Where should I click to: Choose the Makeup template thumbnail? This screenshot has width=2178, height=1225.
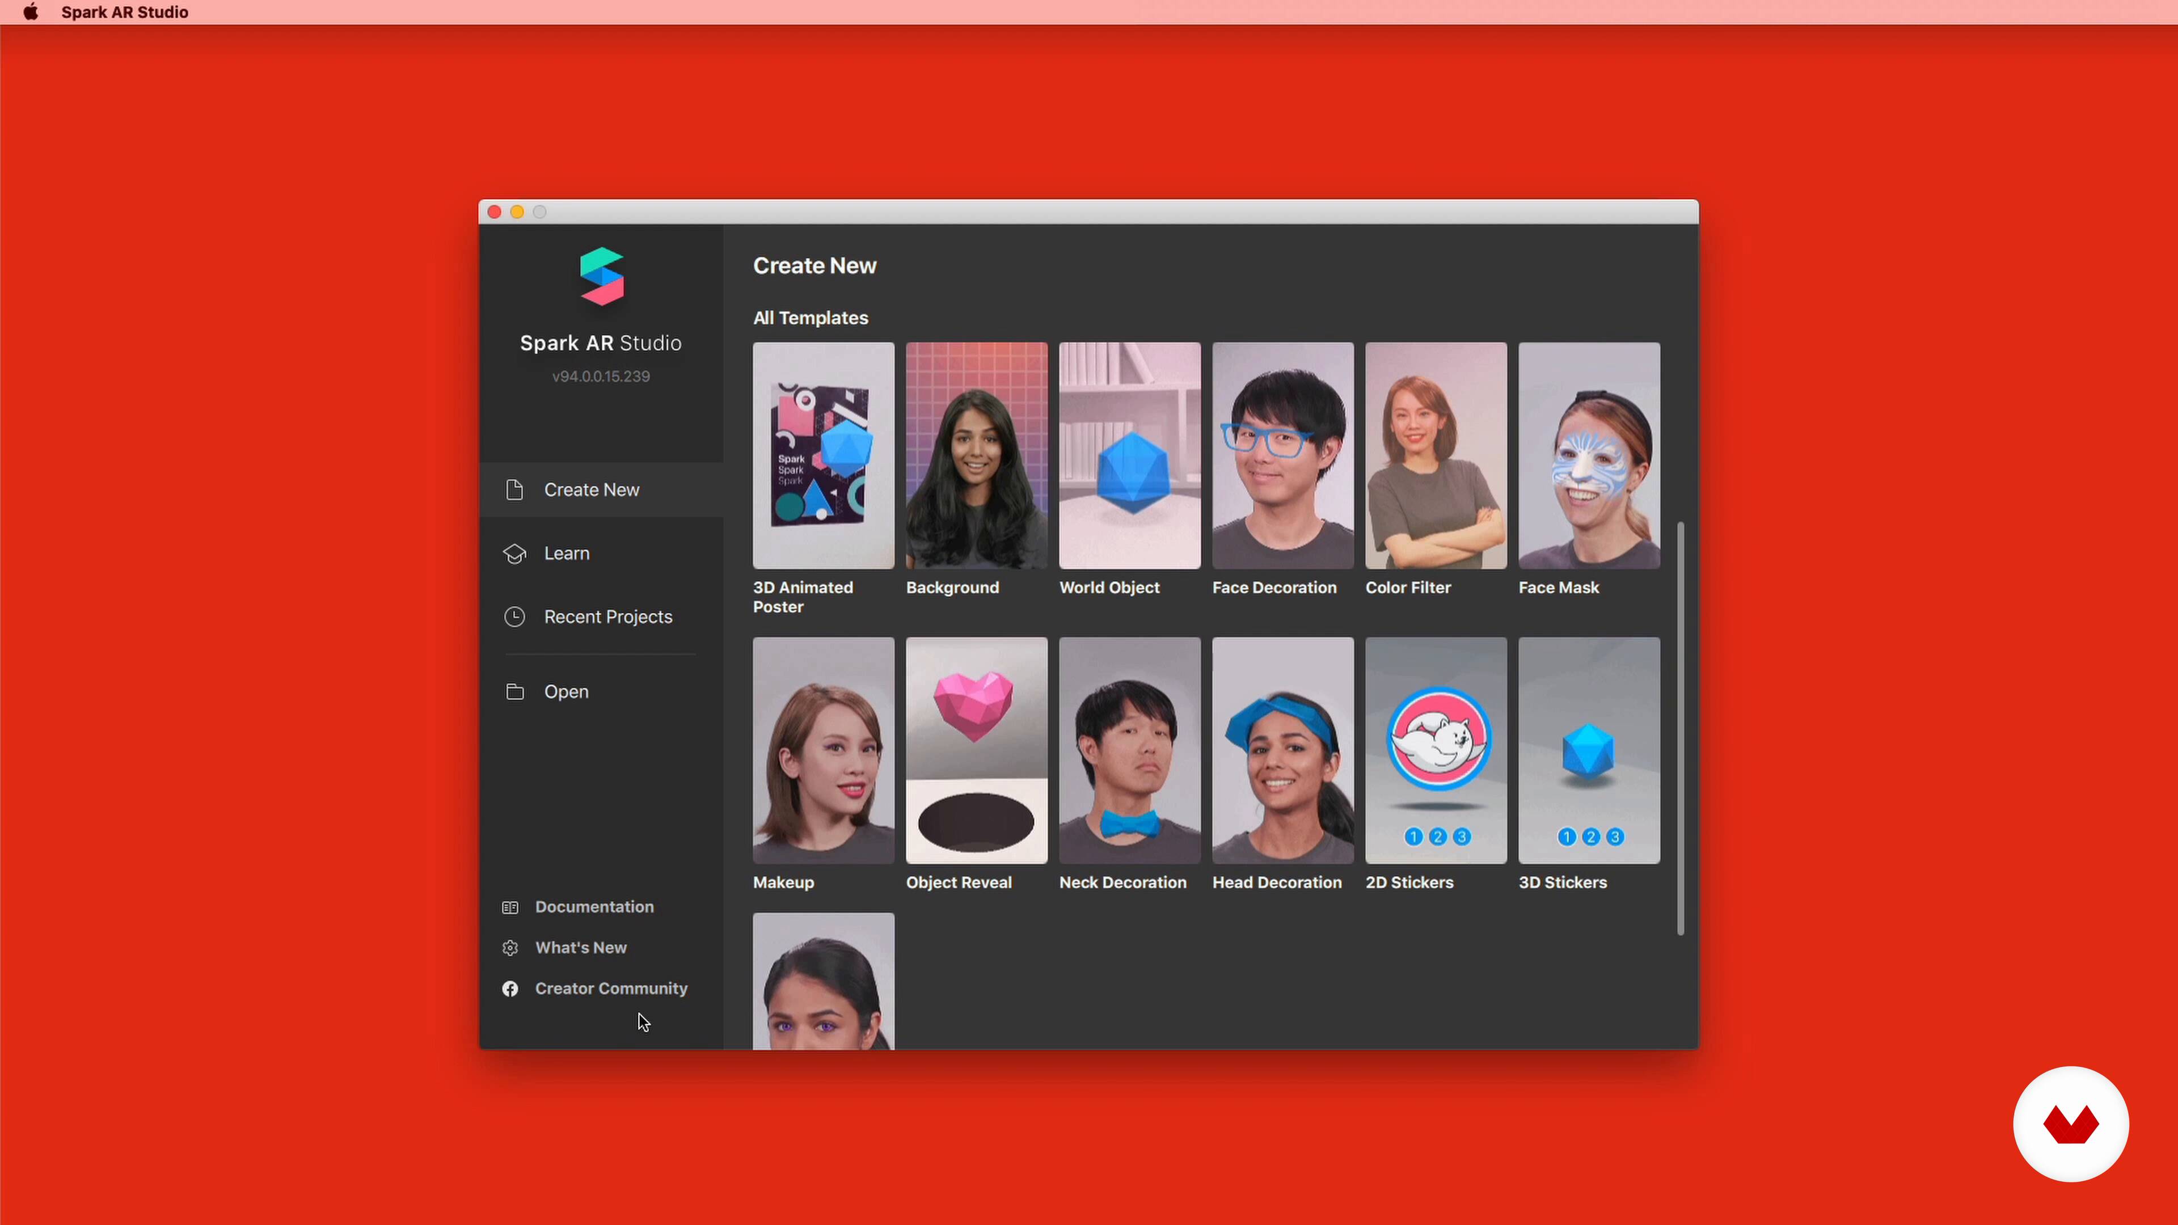824,751
